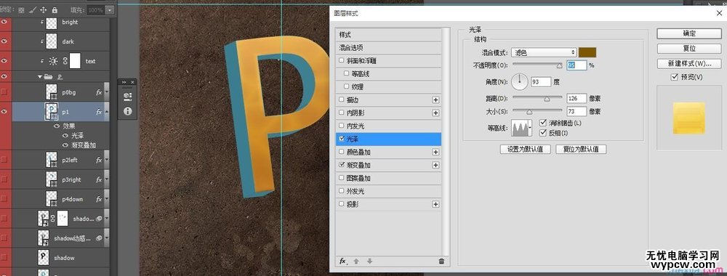Click the lock image pixels brush icon
Image resolution: width=727 pixels, height=276 pixels.
(33, 9)
